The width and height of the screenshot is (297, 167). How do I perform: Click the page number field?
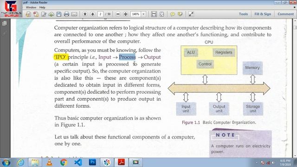click(100, 14)
